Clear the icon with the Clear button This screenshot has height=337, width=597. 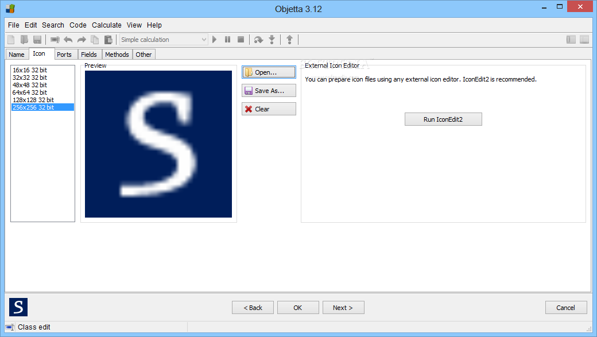click(269, 109)
